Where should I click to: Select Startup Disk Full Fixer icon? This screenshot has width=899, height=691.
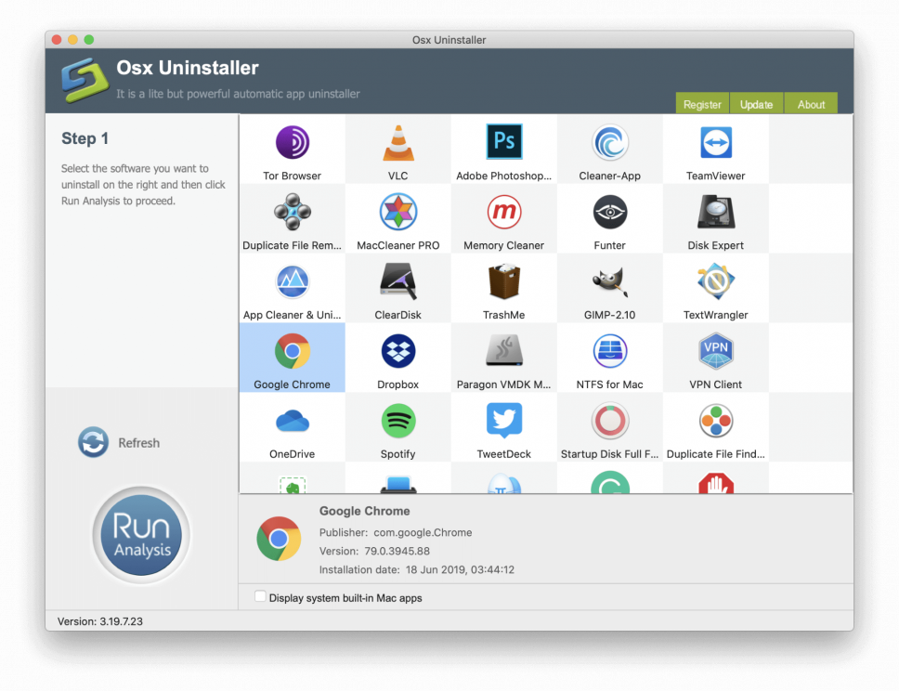point(610,421)
